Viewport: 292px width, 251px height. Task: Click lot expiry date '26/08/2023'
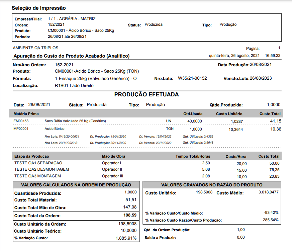(x=261, y=78)
